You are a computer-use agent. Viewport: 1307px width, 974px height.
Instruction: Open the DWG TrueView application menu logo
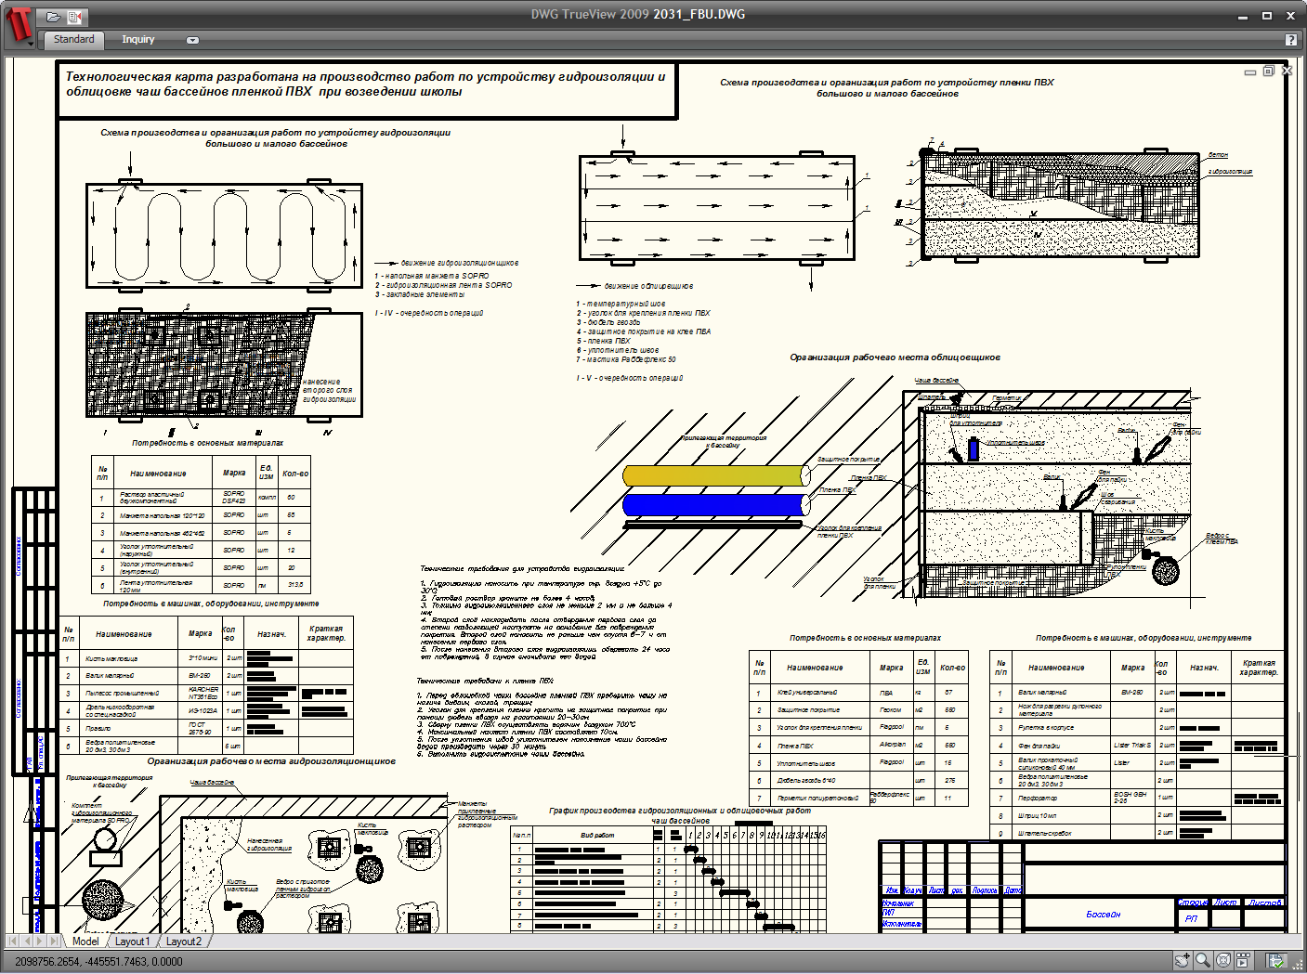(18, 25)
